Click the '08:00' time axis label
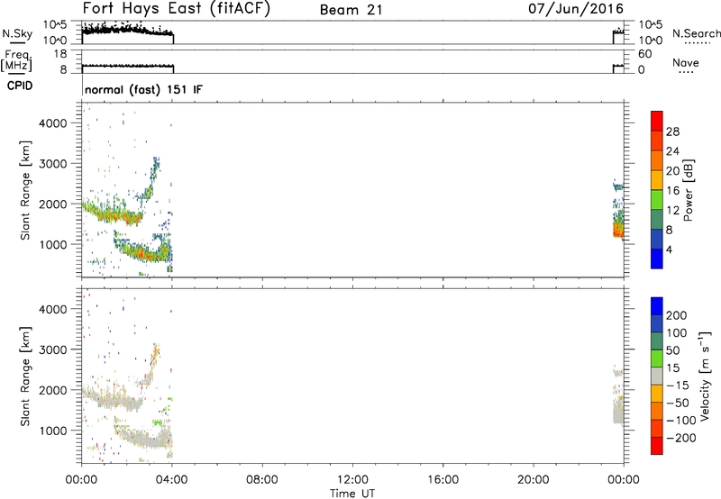This screenshot has width=721, height=499. [262, 480]
